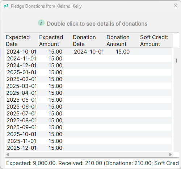Click the horizontal scrollbar track

click(x=89, y=155)
